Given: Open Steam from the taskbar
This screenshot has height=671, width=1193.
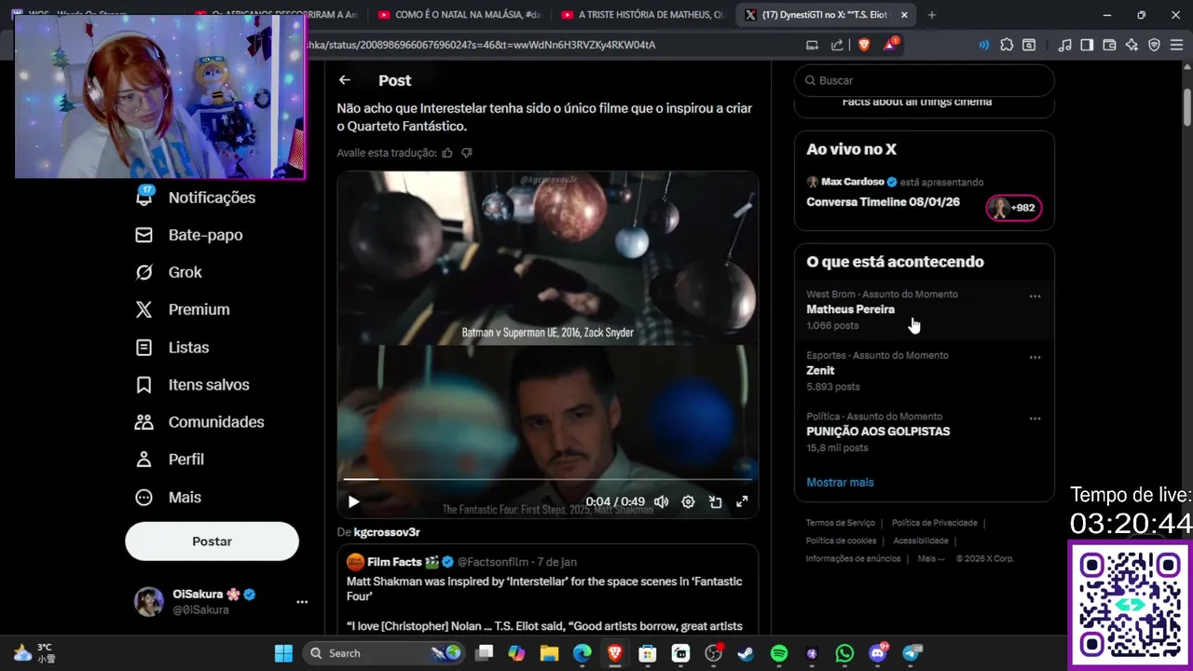Looking at the screenshot, I should point(746,653).
